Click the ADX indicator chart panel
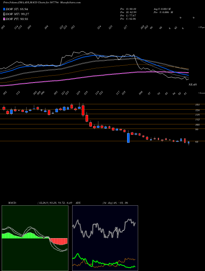205x271 pixels. [105, 238]
